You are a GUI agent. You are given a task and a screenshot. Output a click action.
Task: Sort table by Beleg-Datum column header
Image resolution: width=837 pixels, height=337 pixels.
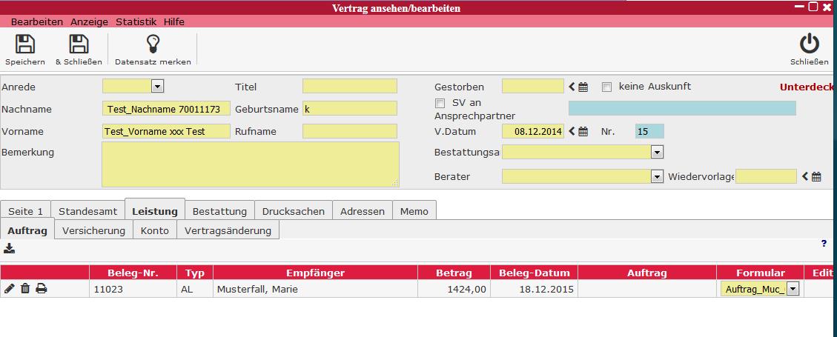point(535,273)
